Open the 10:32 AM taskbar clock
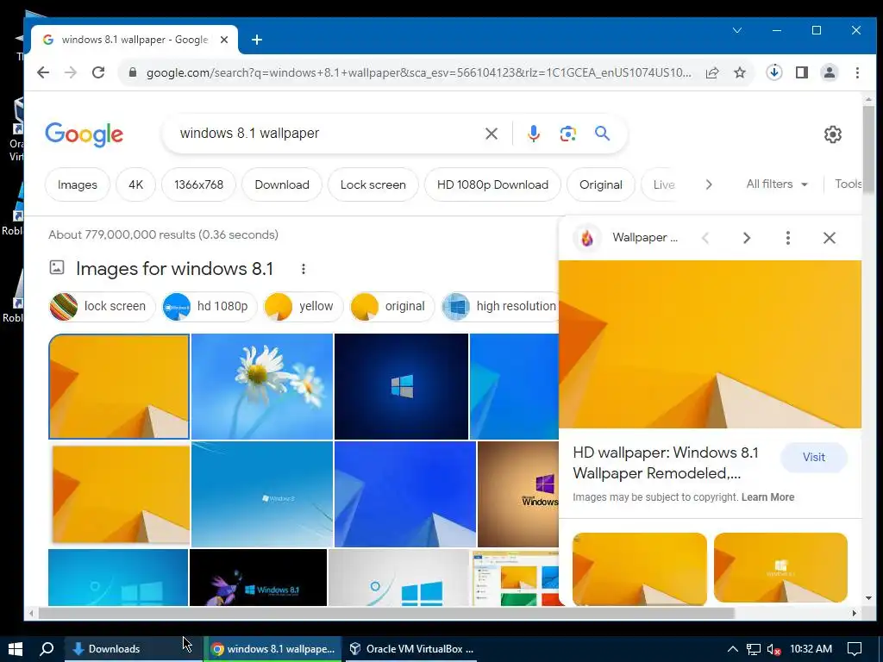This screenshot has height=662, width=883. [x=811, y=649]
